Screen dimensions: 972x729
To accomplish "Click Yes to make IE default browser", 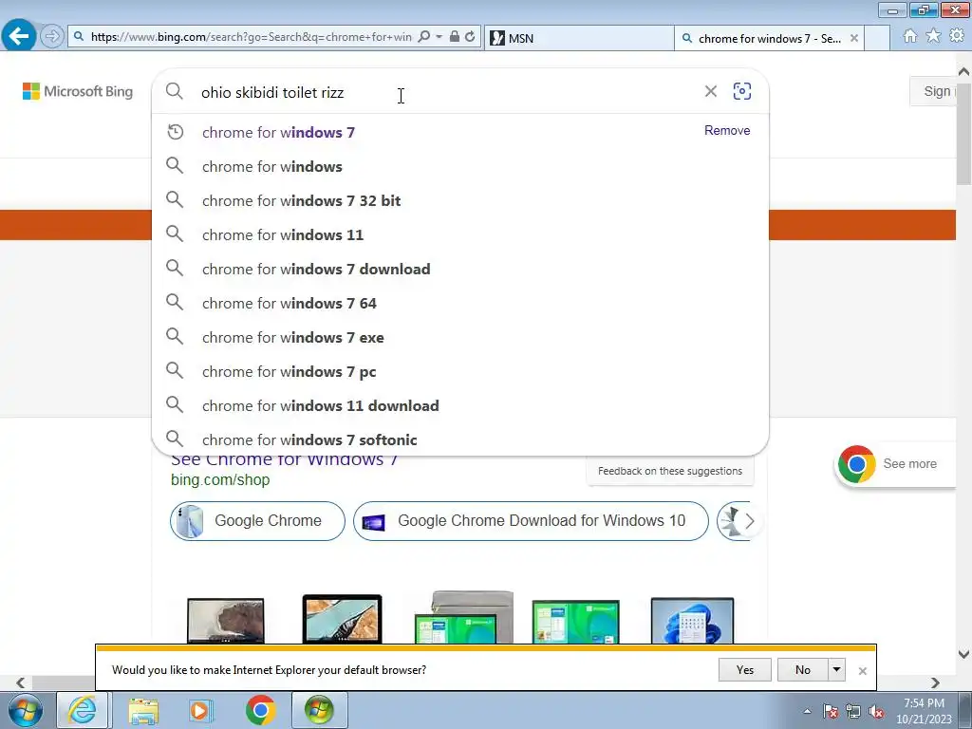I will pos(744,669).
